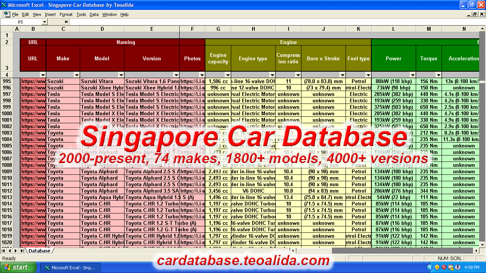The width and height of the screenshot is (486, 273).
Task: Click the Excel icon in the title bar
Action: pyautogui.click(x=4, y=5)
